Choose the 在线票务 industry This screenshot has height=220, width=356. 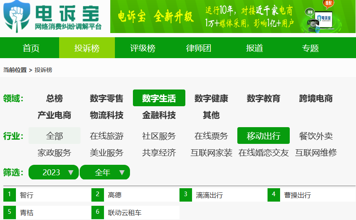coord(211,136)
